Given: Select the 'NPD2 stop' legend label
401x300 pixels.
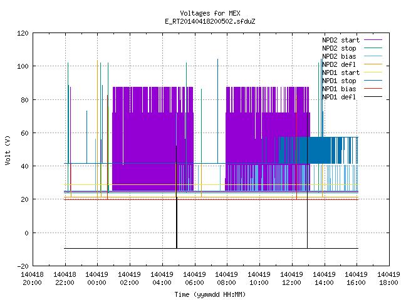Looking at the screenshot, I should (x=339, y=48).
